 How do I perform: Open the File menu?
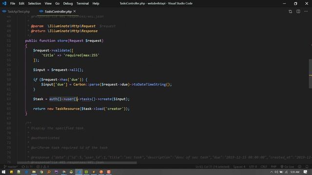(x=13, y=3)
